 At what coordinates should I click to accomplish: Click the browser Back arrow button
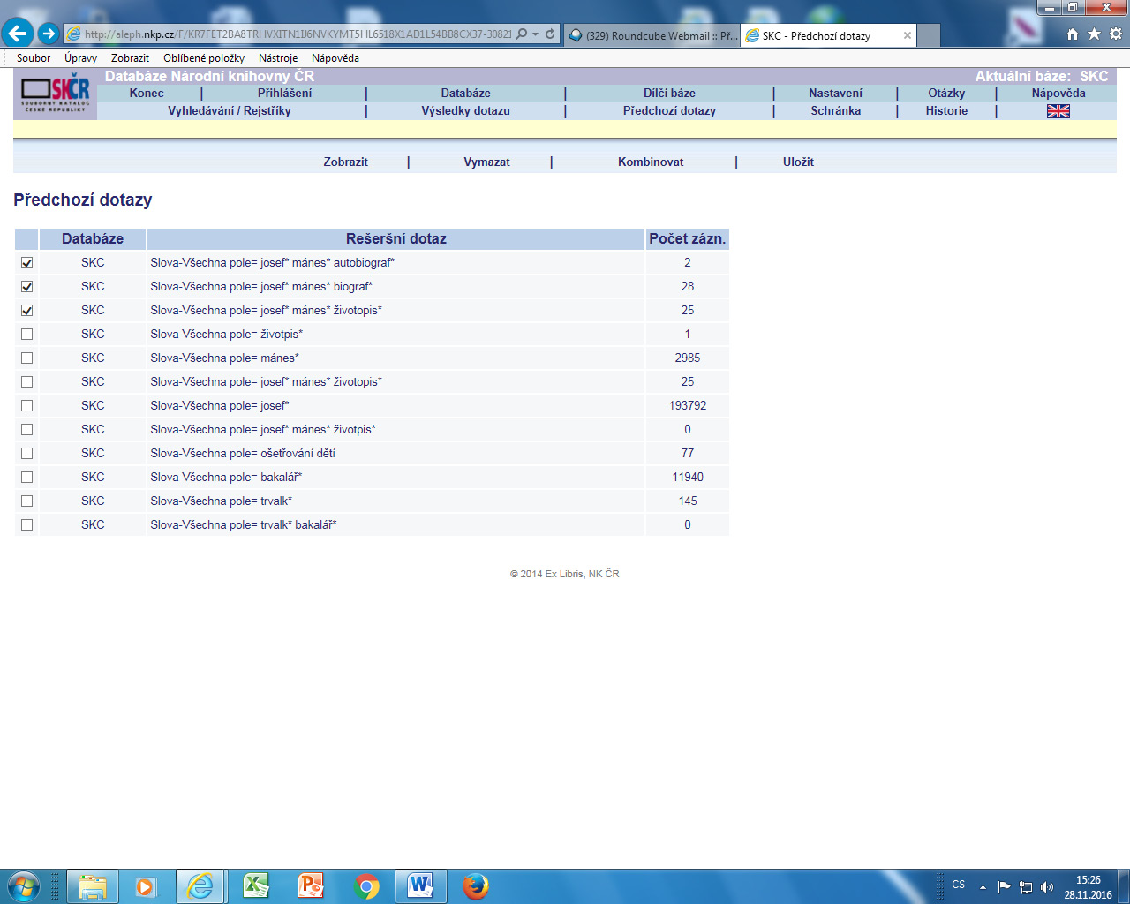(18, 34)
